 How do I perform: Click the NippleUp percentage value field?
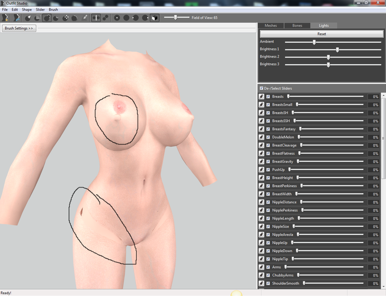click(x=374, y=243)
